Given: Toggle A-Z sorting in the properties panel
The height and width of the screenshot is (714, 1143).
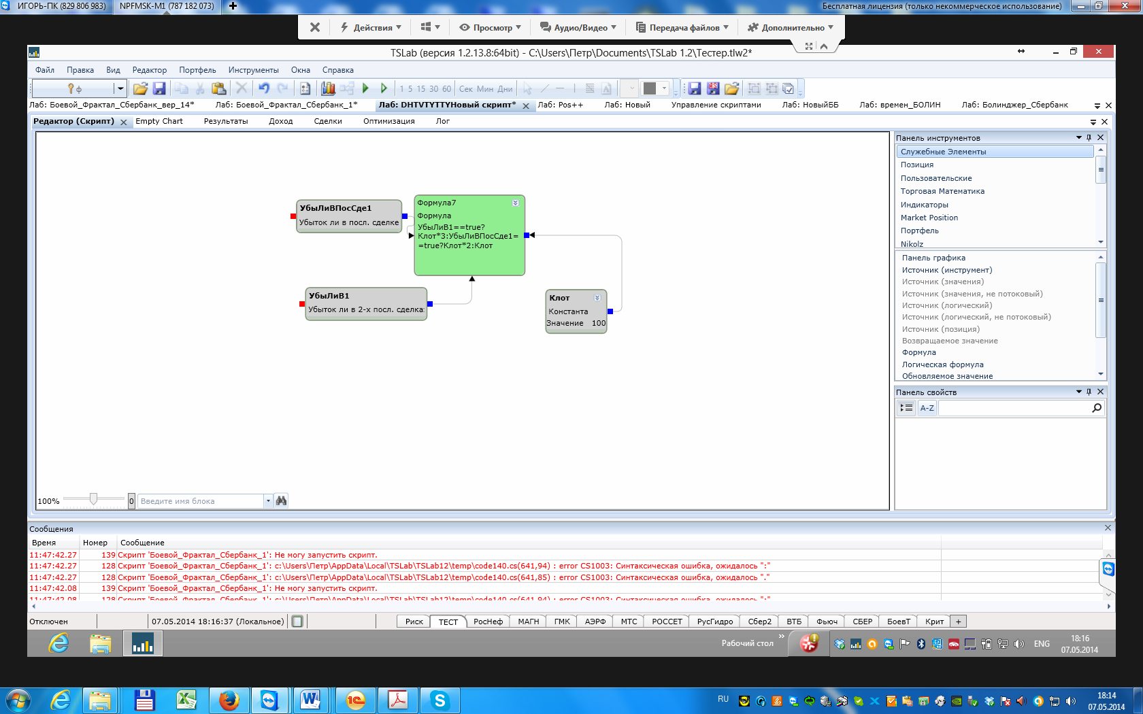Looking at the screenshot, I should click(927, 408).
